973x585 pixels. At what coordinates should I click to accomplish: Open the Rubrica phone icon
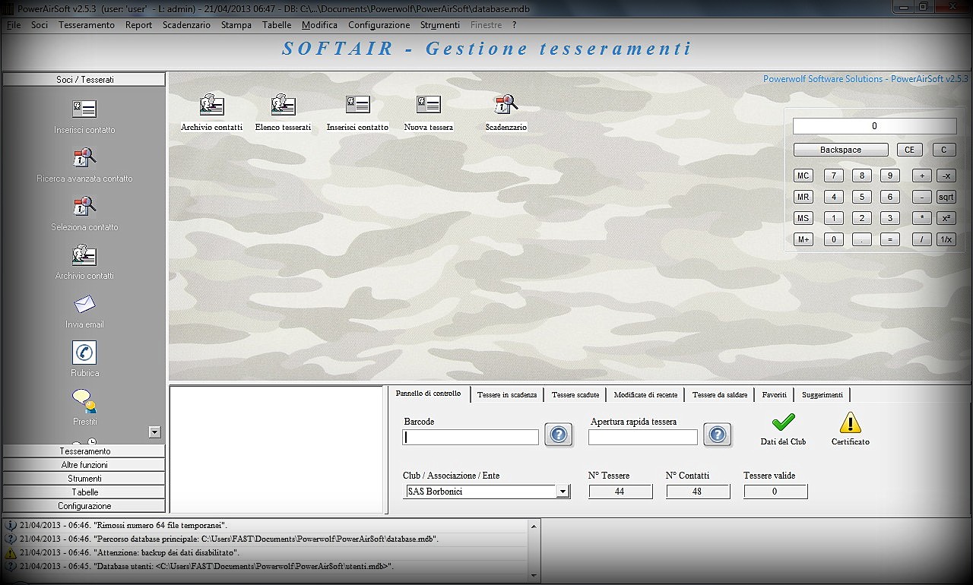pos(84,353)
